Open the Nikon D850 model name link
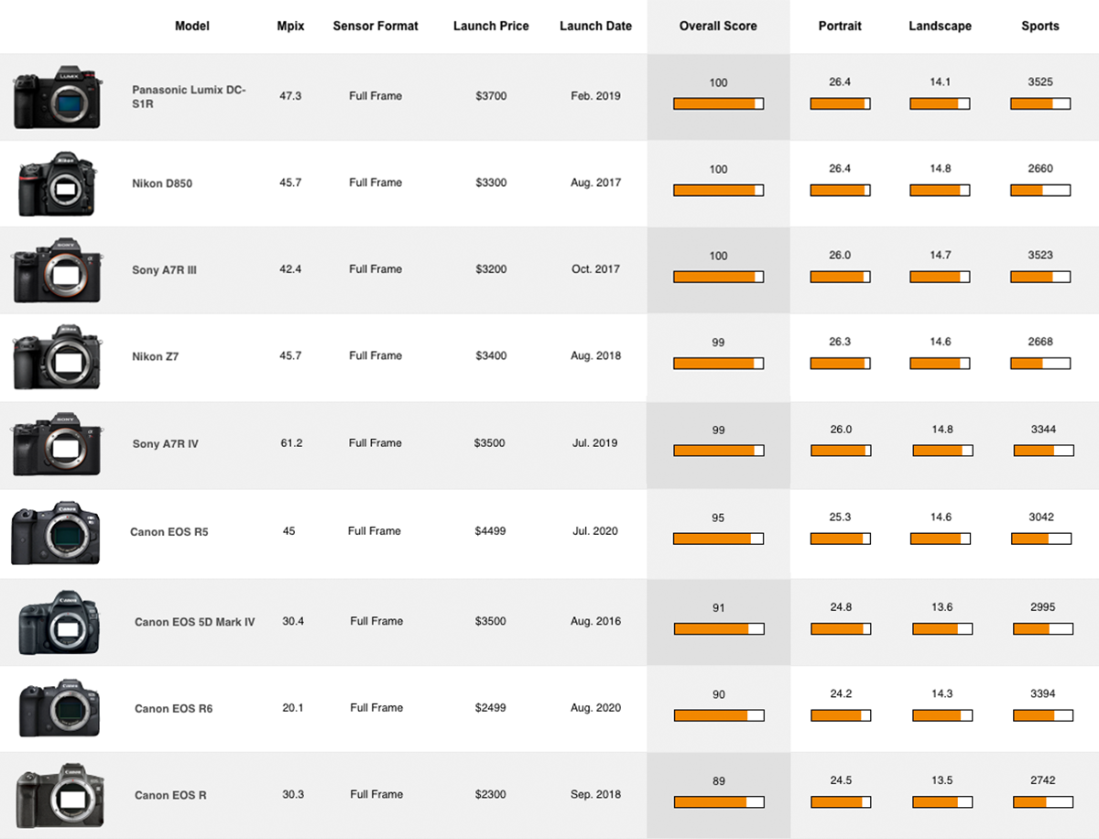Viewport: 1099px width, 839px height. point(162,183)
